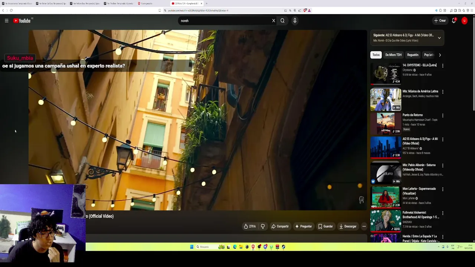Open options for Al2 El Aldeano A Mi video
The height and width of the screenshot is (267, 475).
442,139
